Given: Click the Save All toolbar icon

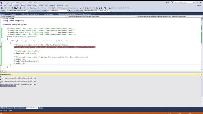Looking at the screenshot, I should tap(17, 8).
